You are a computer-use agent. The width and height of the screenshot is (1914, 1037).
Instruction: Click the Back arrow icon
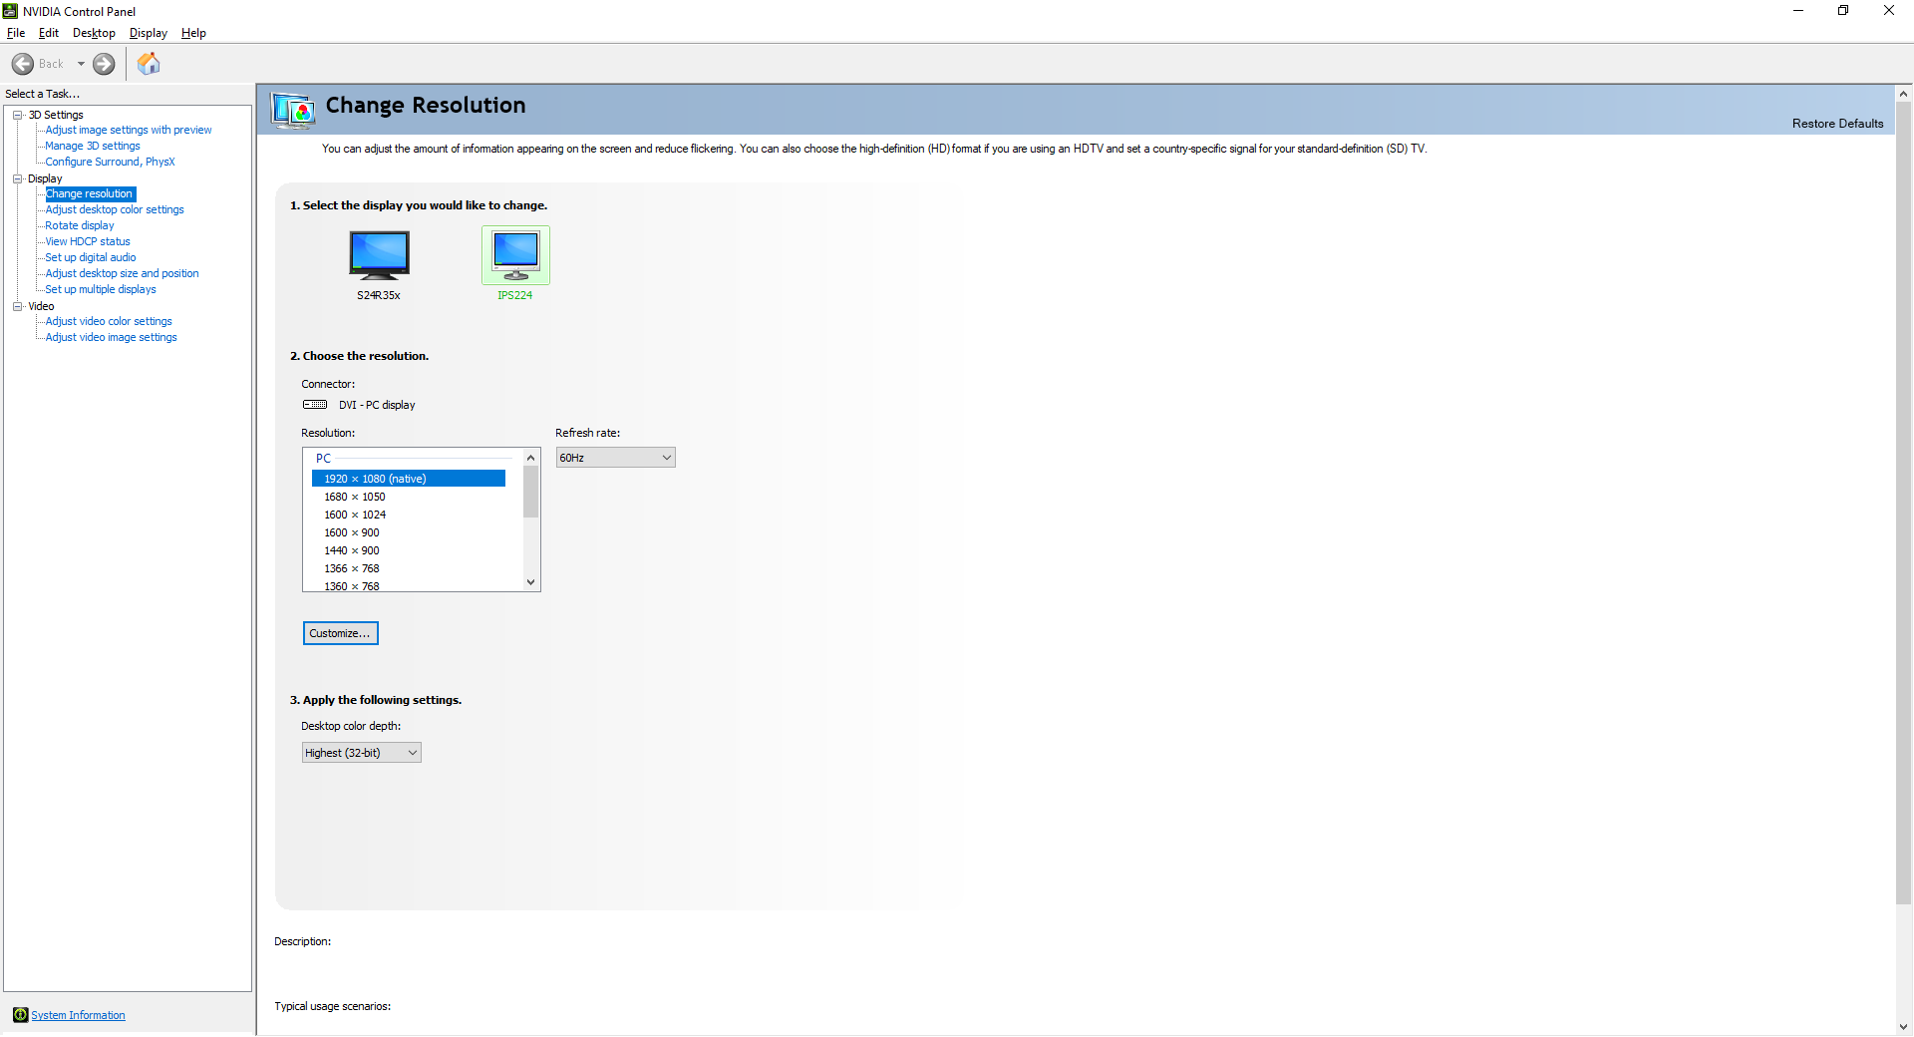pyautogui.click(x=23, y=64)
